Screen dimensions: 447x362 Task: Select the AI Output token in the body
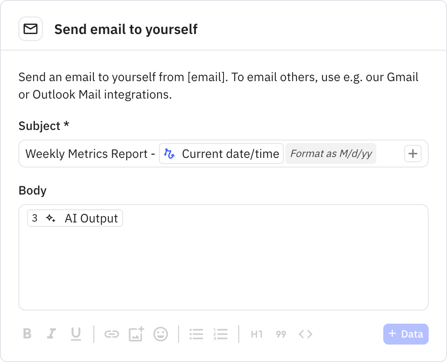[x=90, y=218]
